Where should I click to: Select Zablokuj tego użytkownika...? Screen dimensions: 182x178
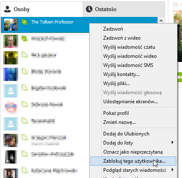(x=133, y=161)
